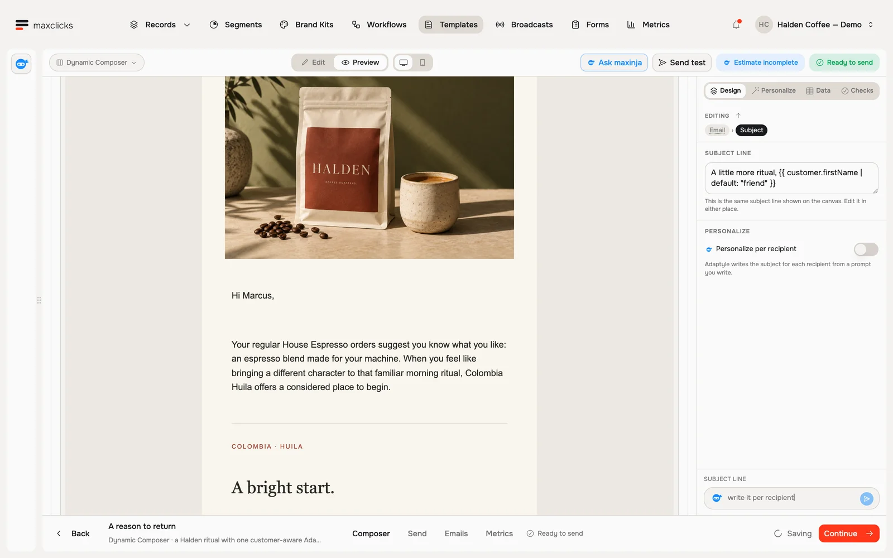Open the Composer step
The image size is (893, 558).
(x=371, y=533)
